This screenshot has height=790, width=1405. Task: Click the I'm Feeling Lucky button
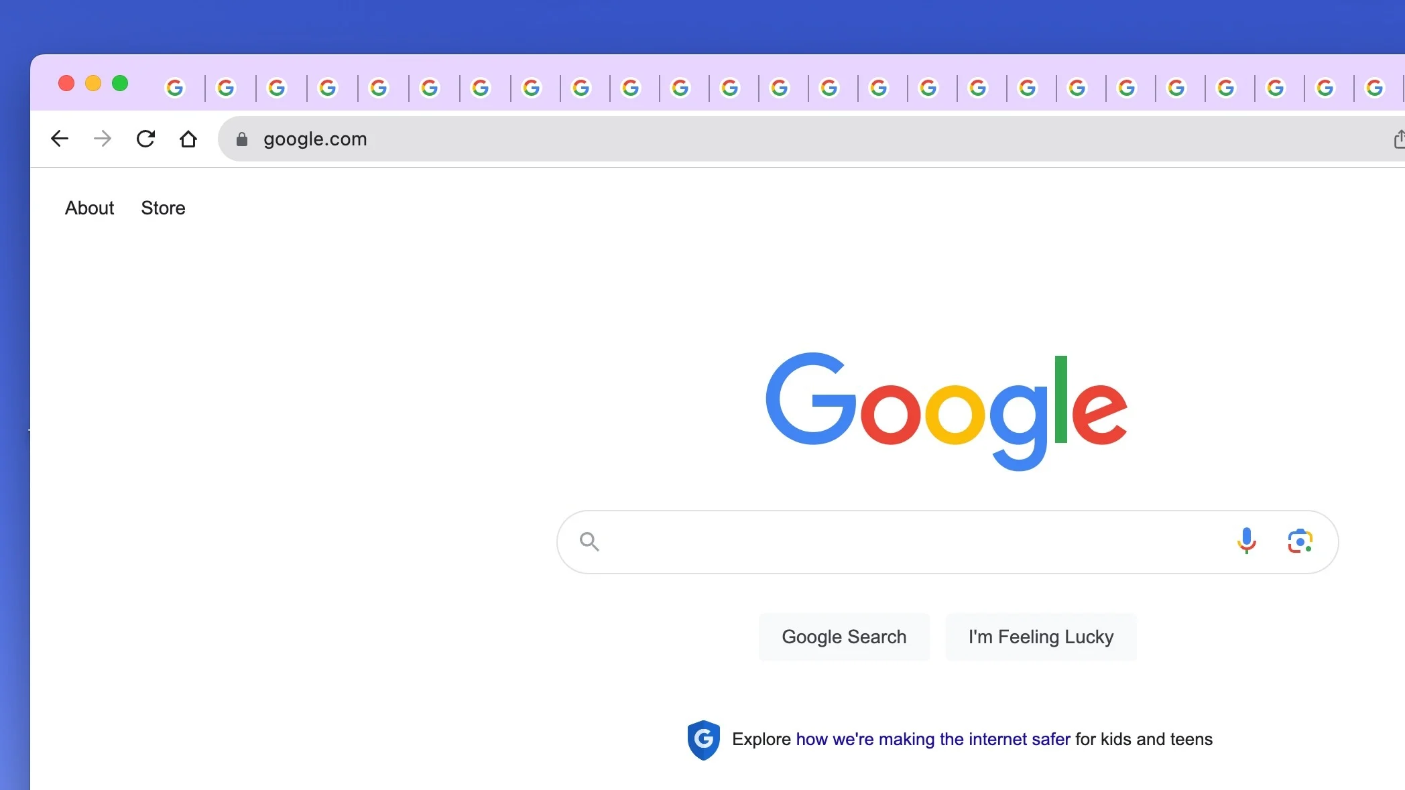pos(1041,637)
